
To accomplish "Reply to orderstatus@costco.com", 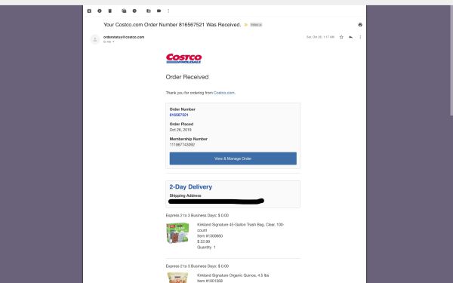I will pos(351,37).
